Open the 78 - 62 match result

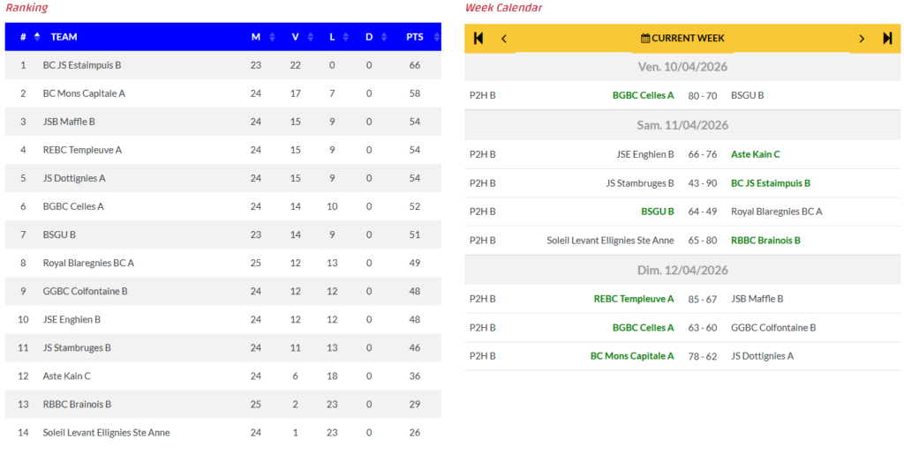[x=703, y=356]
